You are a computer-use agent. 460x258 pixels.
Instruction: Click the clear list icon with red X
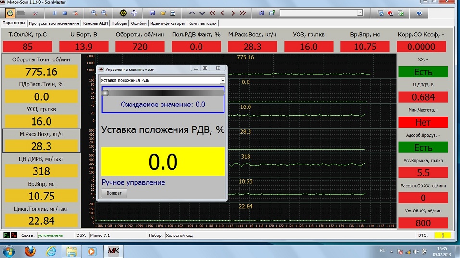75,13
